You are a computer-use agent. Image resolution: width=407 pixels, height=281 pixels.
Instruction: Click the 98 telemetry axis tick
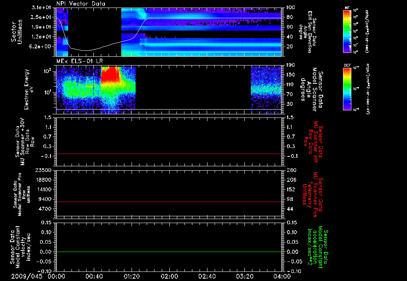[x=289, y=199]
